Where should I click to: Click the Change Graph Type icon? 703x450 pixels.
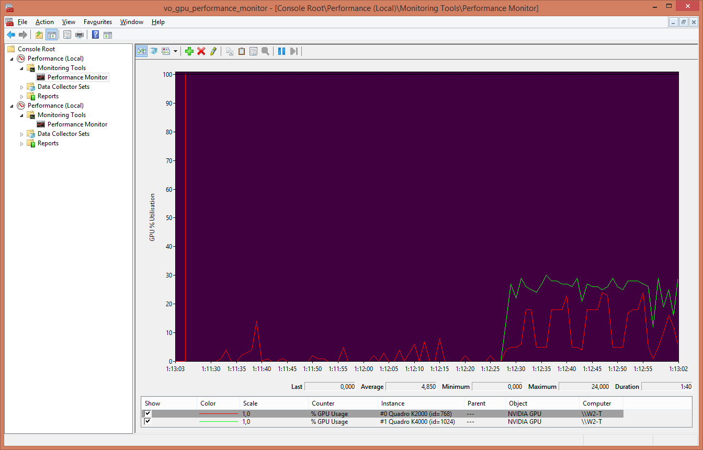(166, 51)
